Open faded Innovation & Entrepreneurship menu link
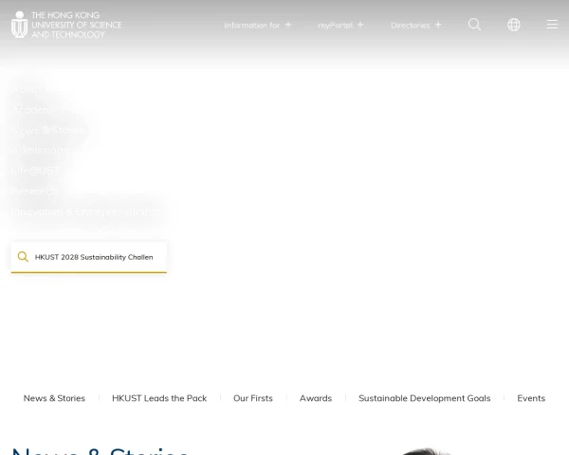The height and width of the screenshot is (455, 569). (x=85, y=211)
